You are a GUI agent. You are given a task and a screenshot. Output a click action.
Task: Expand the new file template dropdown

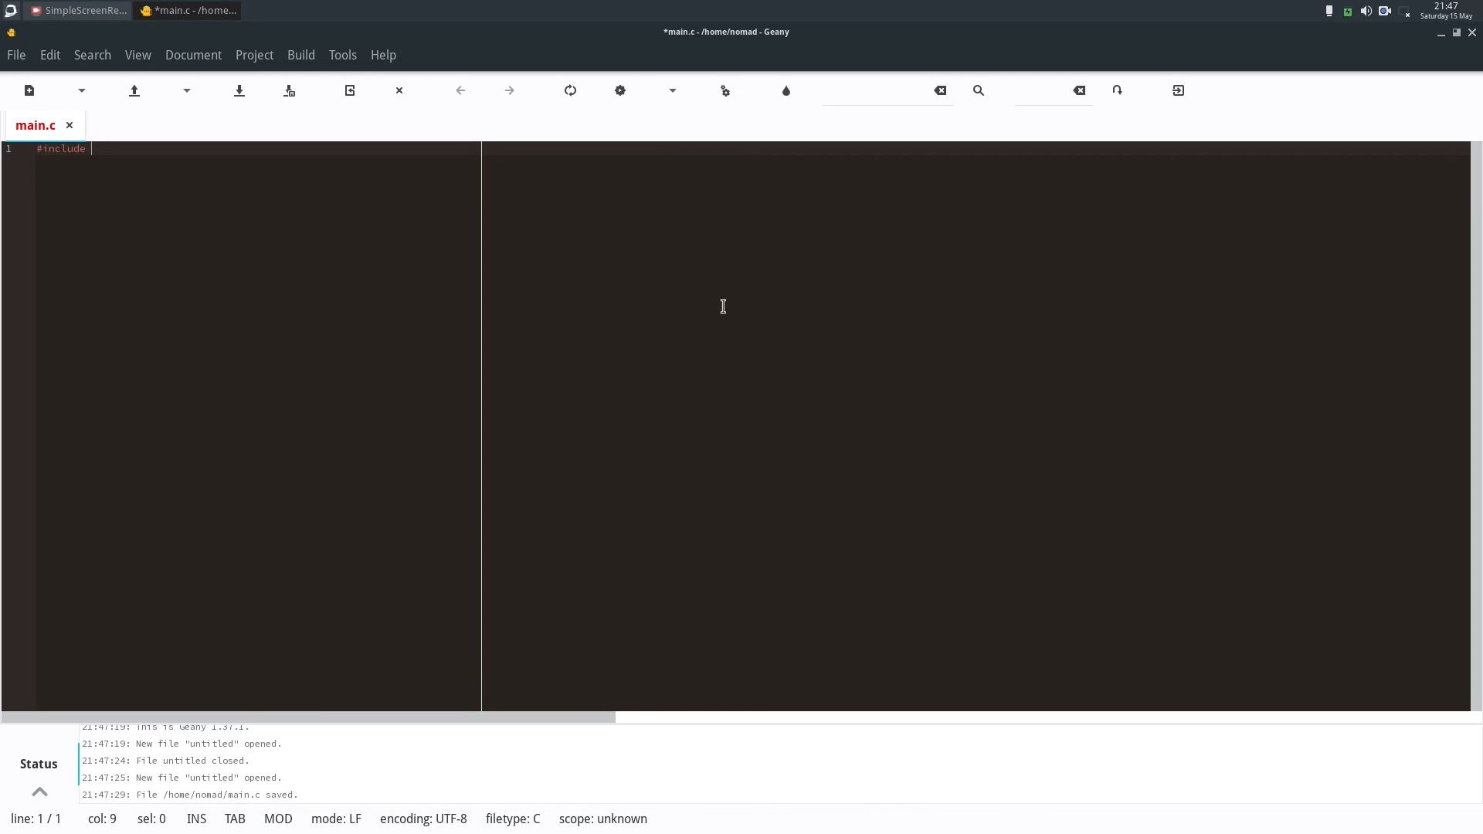pyautogui.click(x=82, y=90)
